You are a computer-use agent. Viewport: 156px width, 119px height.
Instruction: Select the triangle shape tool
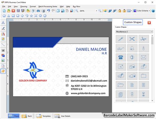(x=9, y=16)
